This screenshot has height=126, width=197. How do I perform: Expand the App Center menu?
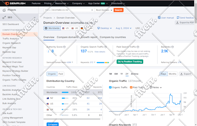pyautogui.click(x=98, y=3)
